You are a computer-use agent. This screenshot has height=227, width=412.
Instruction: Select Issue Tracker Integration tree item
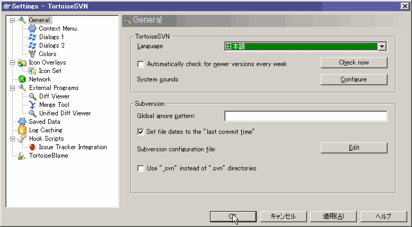click(73, 147)
